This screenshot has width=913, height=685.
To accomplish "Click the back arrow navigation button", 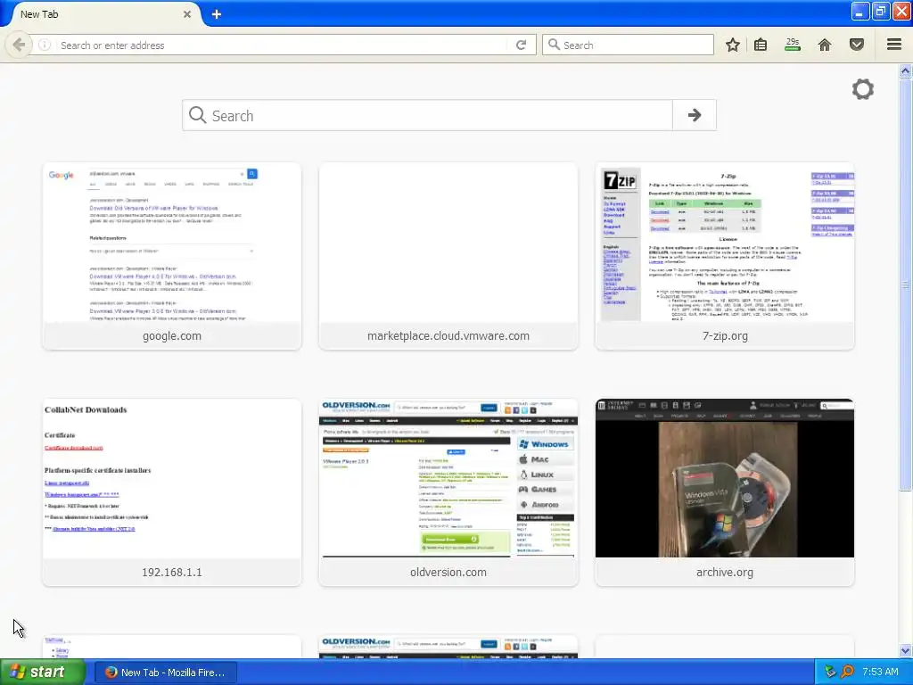I will (x=19, y=45).
